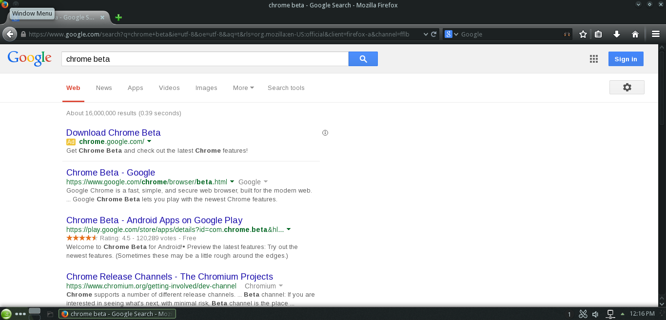Open a new tab with the plus icon
The image size is (666, 320).
pyautogui.click(x=118, y=18)
